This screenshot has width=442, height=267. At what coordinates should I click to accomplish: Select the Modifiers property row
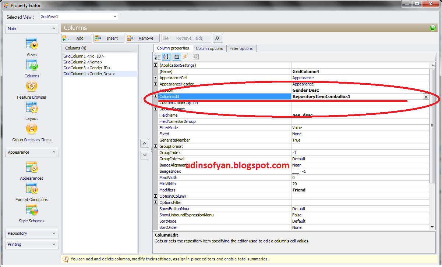coord(294,190)
